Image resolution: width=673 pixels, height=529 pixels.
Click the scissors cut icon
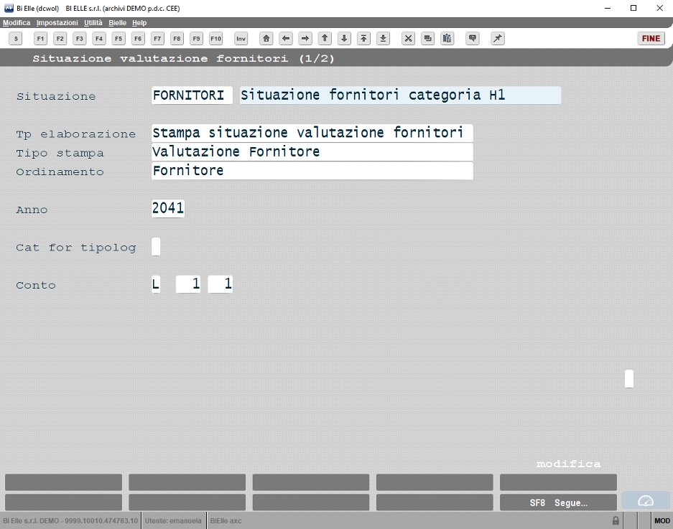(x=408, y=39)
